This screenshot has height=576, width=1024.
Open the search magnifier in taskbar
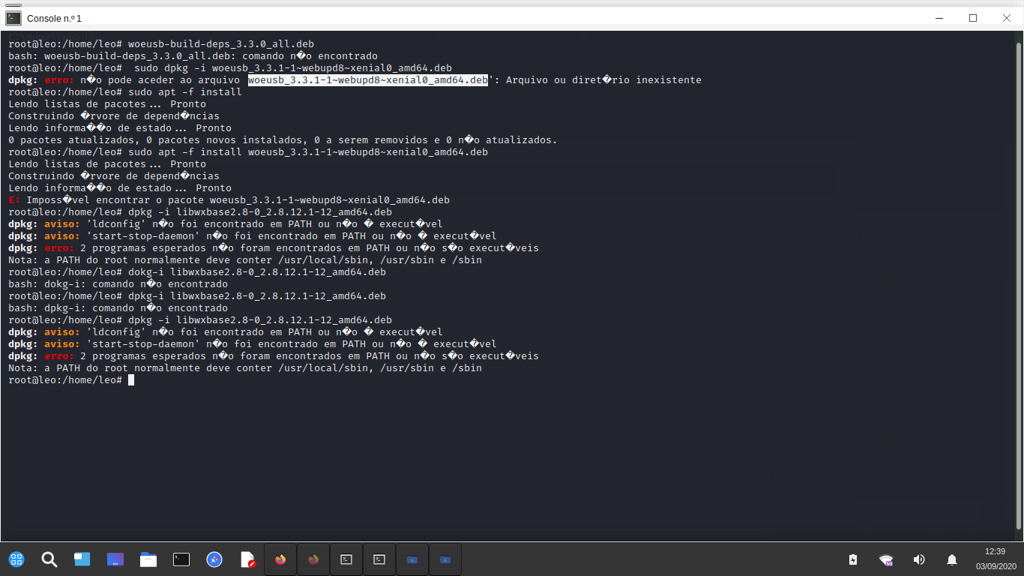(49, 559)
